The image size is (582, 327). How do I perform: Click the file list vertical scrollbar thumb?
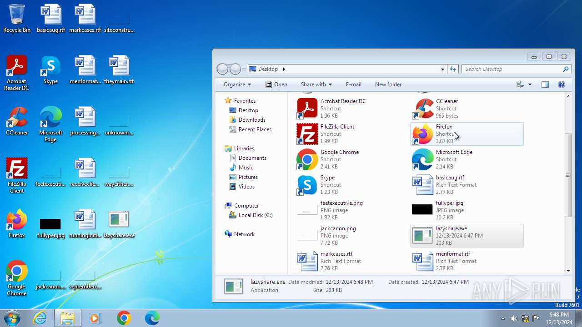(568, 175)
